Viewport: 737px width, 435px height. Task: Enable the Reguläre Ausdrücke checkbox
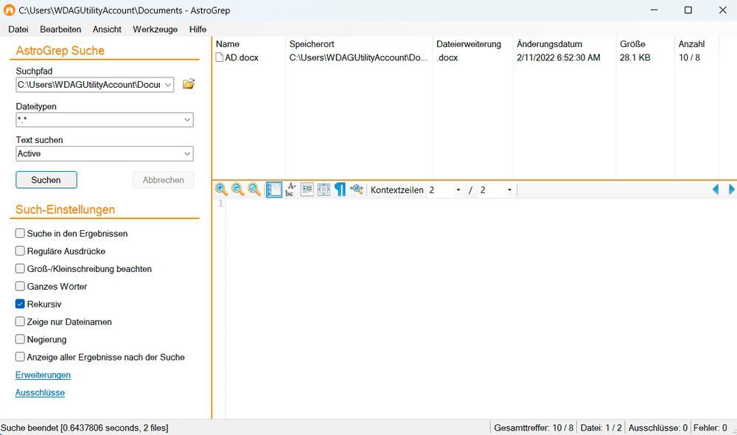coord(21,251)
